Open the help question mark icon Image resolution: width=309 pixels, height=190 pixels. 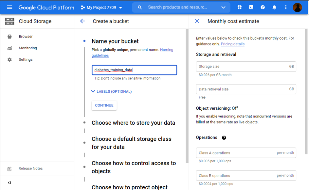coord(263,7)
